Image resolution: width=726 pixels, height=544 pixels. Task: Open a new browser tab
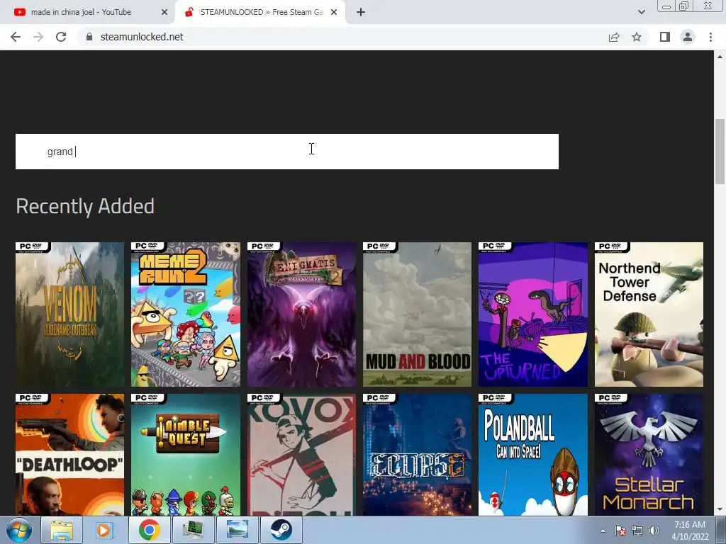[x=361, y=12]
